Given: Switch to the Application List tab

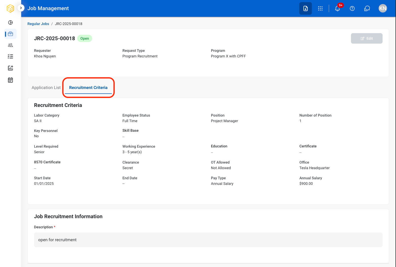Looking at the screenshot, I should [46, 87].
